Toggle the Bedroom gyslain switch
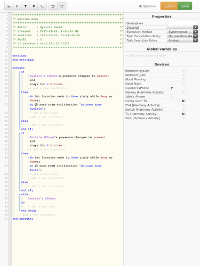 pos(183,71)
